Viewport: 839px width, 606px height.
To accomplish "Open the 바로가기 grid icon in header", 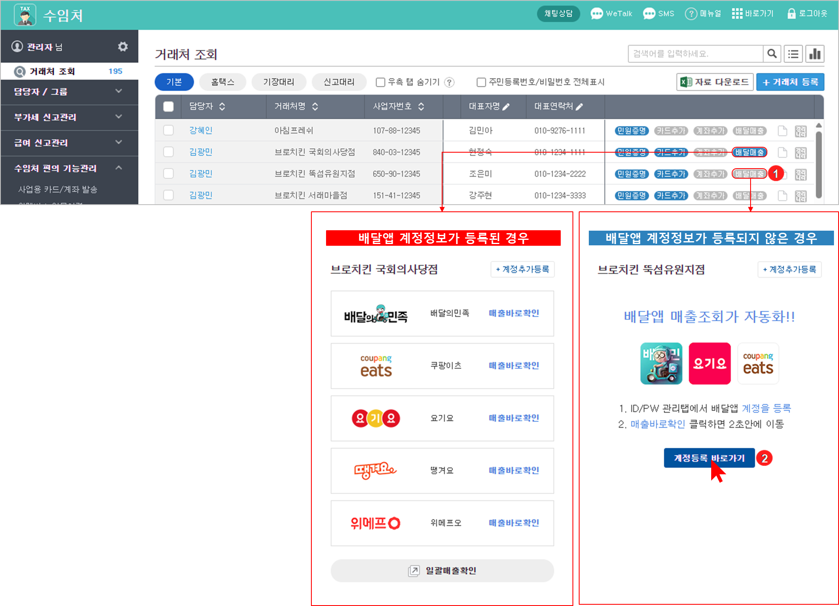I will (737, 13).
